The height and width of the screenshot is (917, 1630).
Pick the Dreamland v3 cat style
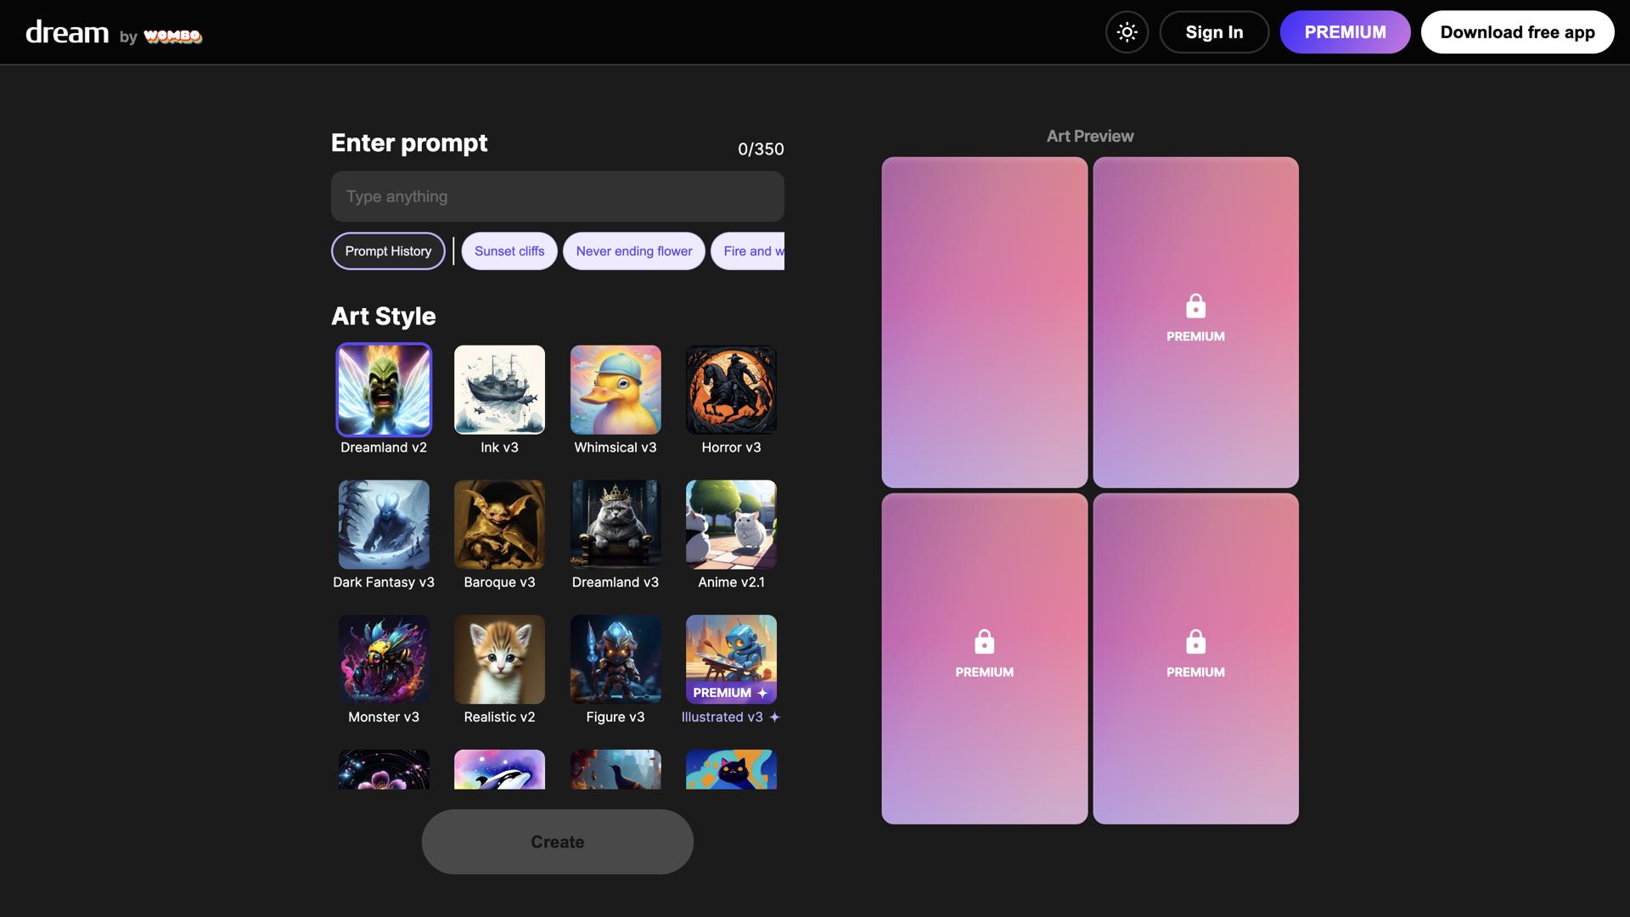click(x=615, y=525)
